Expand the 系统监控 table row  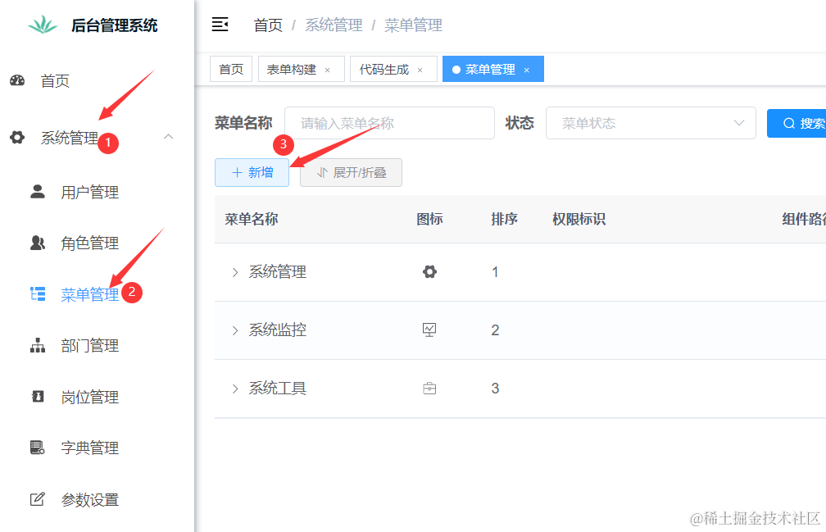[235, 330]
